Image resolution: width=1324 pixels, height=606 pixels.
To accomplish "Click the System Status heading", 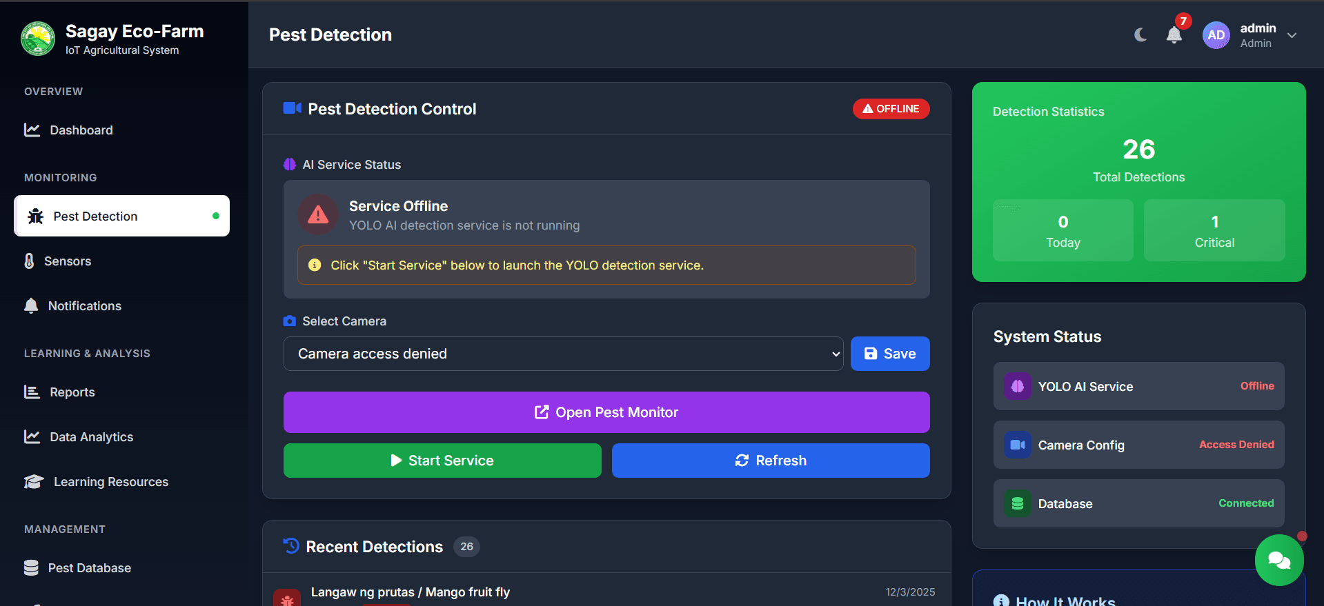I will 1047,336.
